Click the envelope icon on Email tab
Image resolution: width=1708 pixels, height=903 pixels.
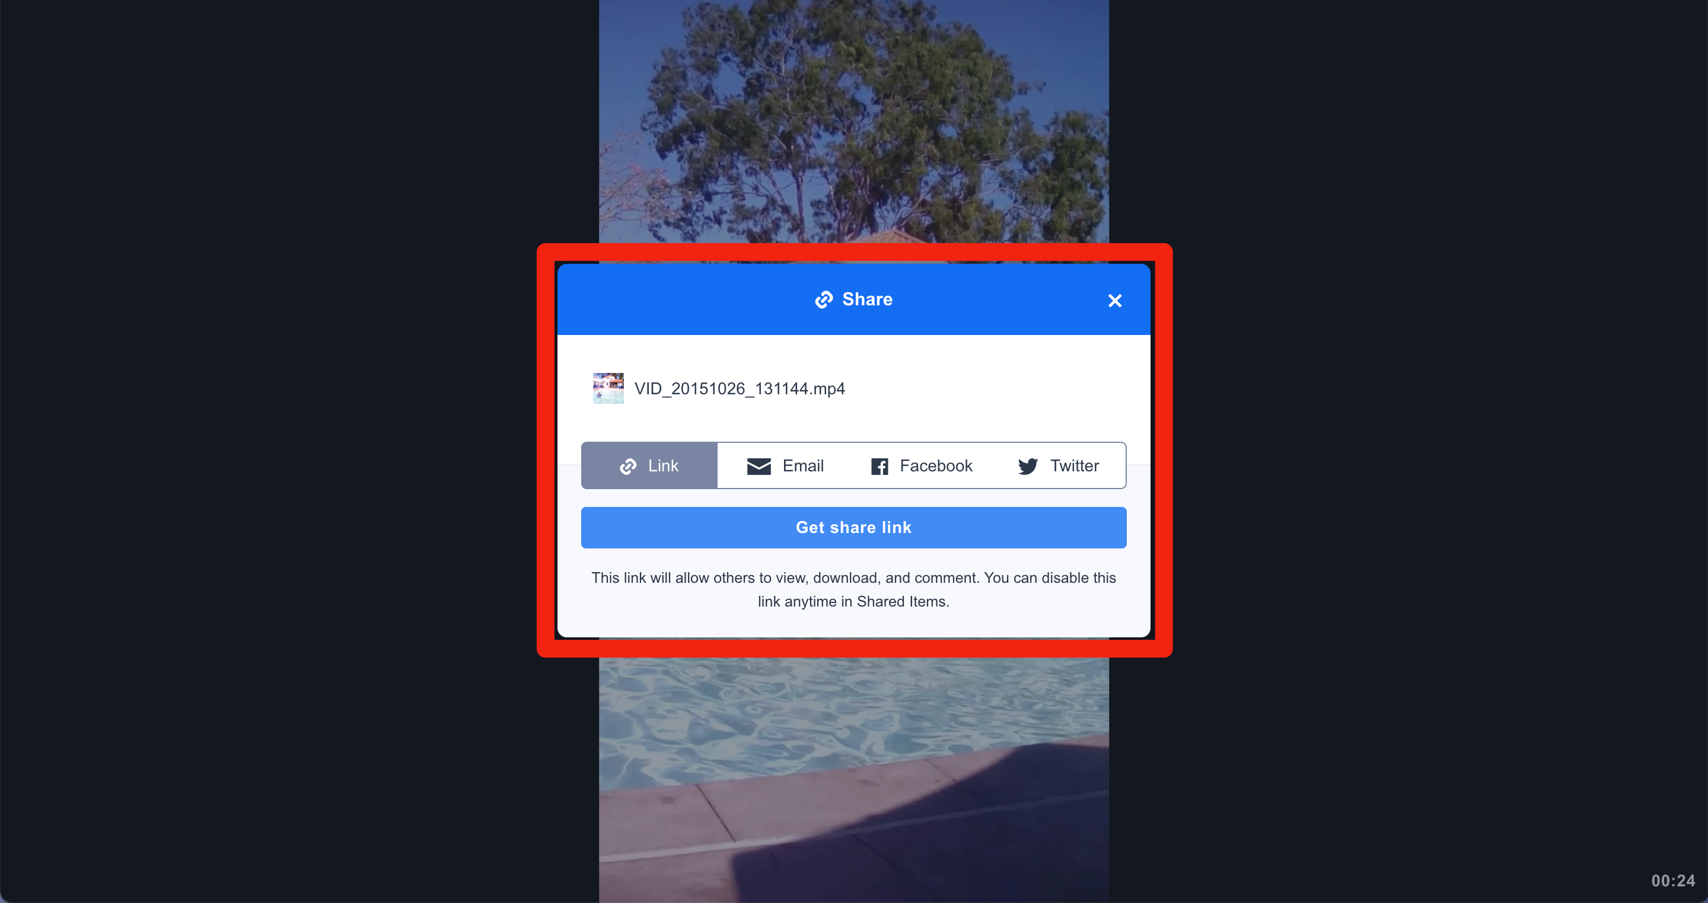click(757, 465)
